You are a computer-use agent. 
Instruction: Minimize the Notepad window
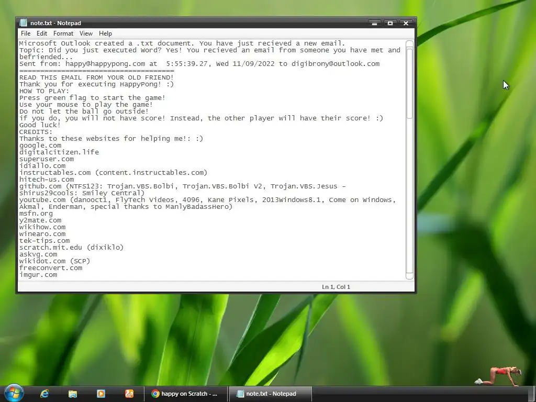point(375,23)
